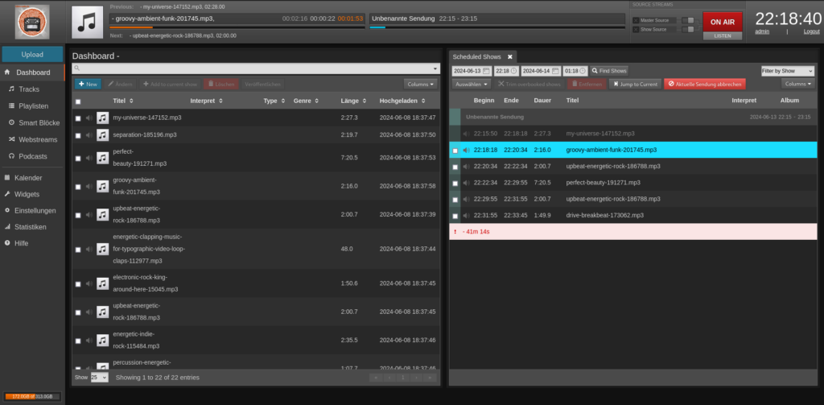Preview my-universe-147152.mp3 with its library speaker icon
Viewport: 824px width, 405px height.
pyautogui.click(x=89, y=118)
